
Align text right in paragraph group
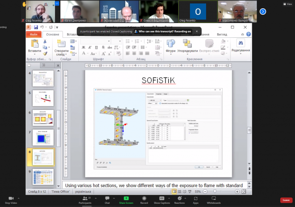click(141, 53)
